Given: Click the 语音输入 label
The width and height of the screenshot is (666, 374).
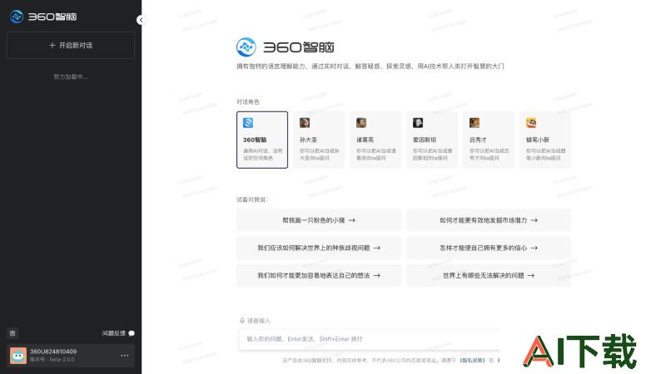Looking at the screenshot, I should coord(259,321).
